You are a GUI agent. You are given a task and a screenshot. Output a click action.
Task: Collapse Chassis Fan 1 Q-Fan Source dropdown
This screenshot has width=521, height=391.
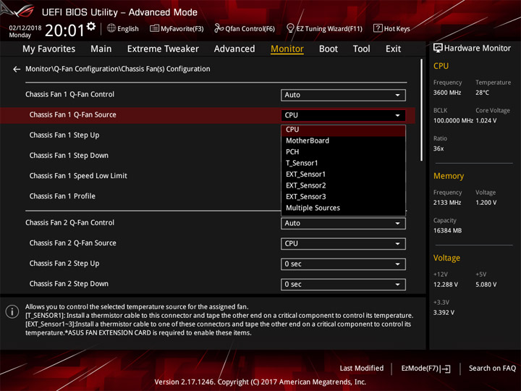[343, 115]
